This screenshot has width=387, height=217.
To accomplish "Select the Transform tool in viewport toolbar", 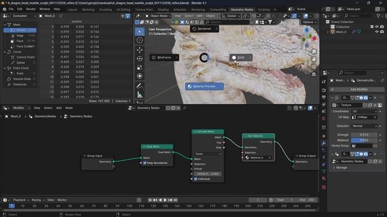I will pos(140,76).
